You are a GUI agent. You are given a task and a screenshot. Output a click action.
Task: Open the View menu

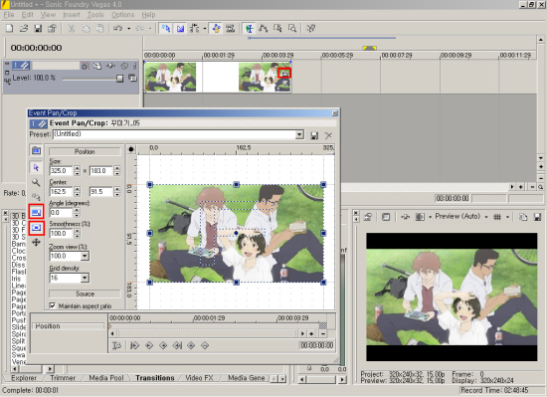(48, 15)
